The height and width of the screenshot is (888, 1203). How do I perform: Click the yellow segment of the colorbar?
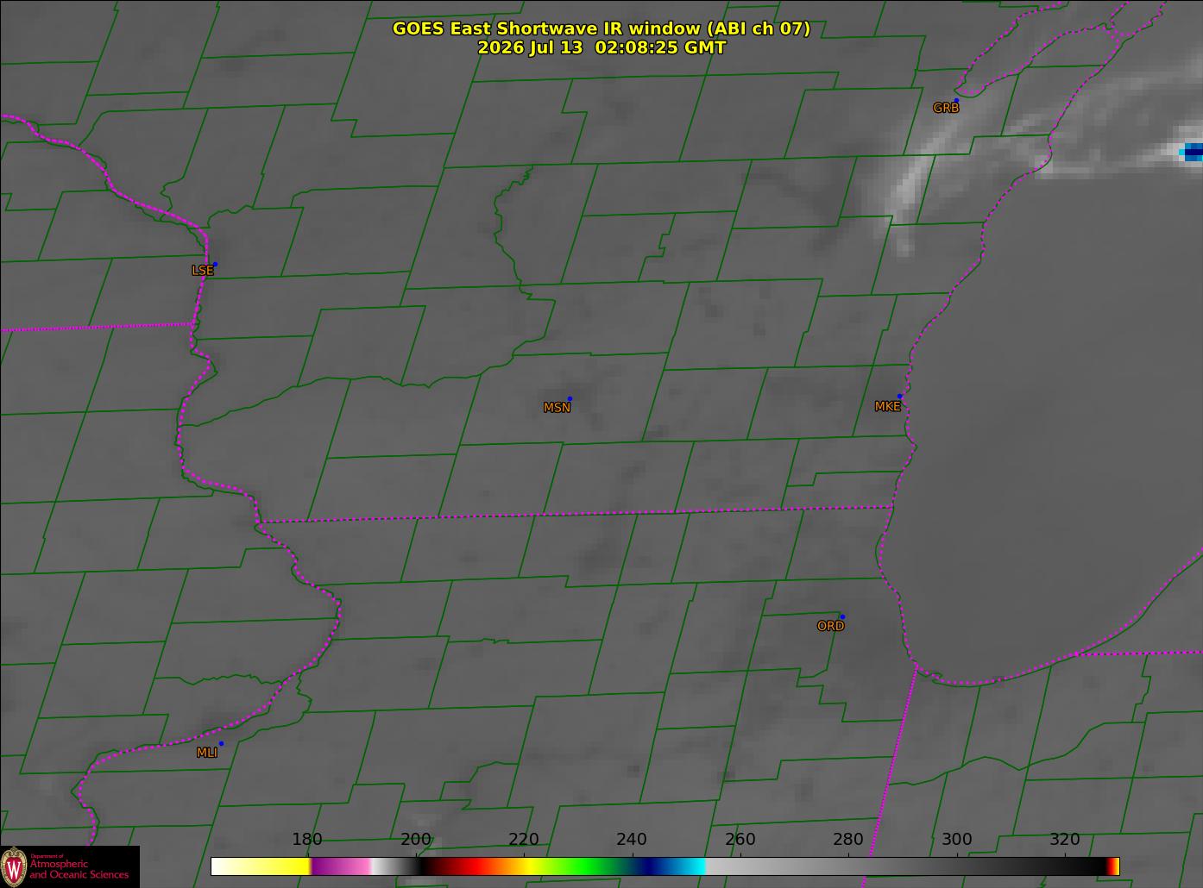[261, 866]
